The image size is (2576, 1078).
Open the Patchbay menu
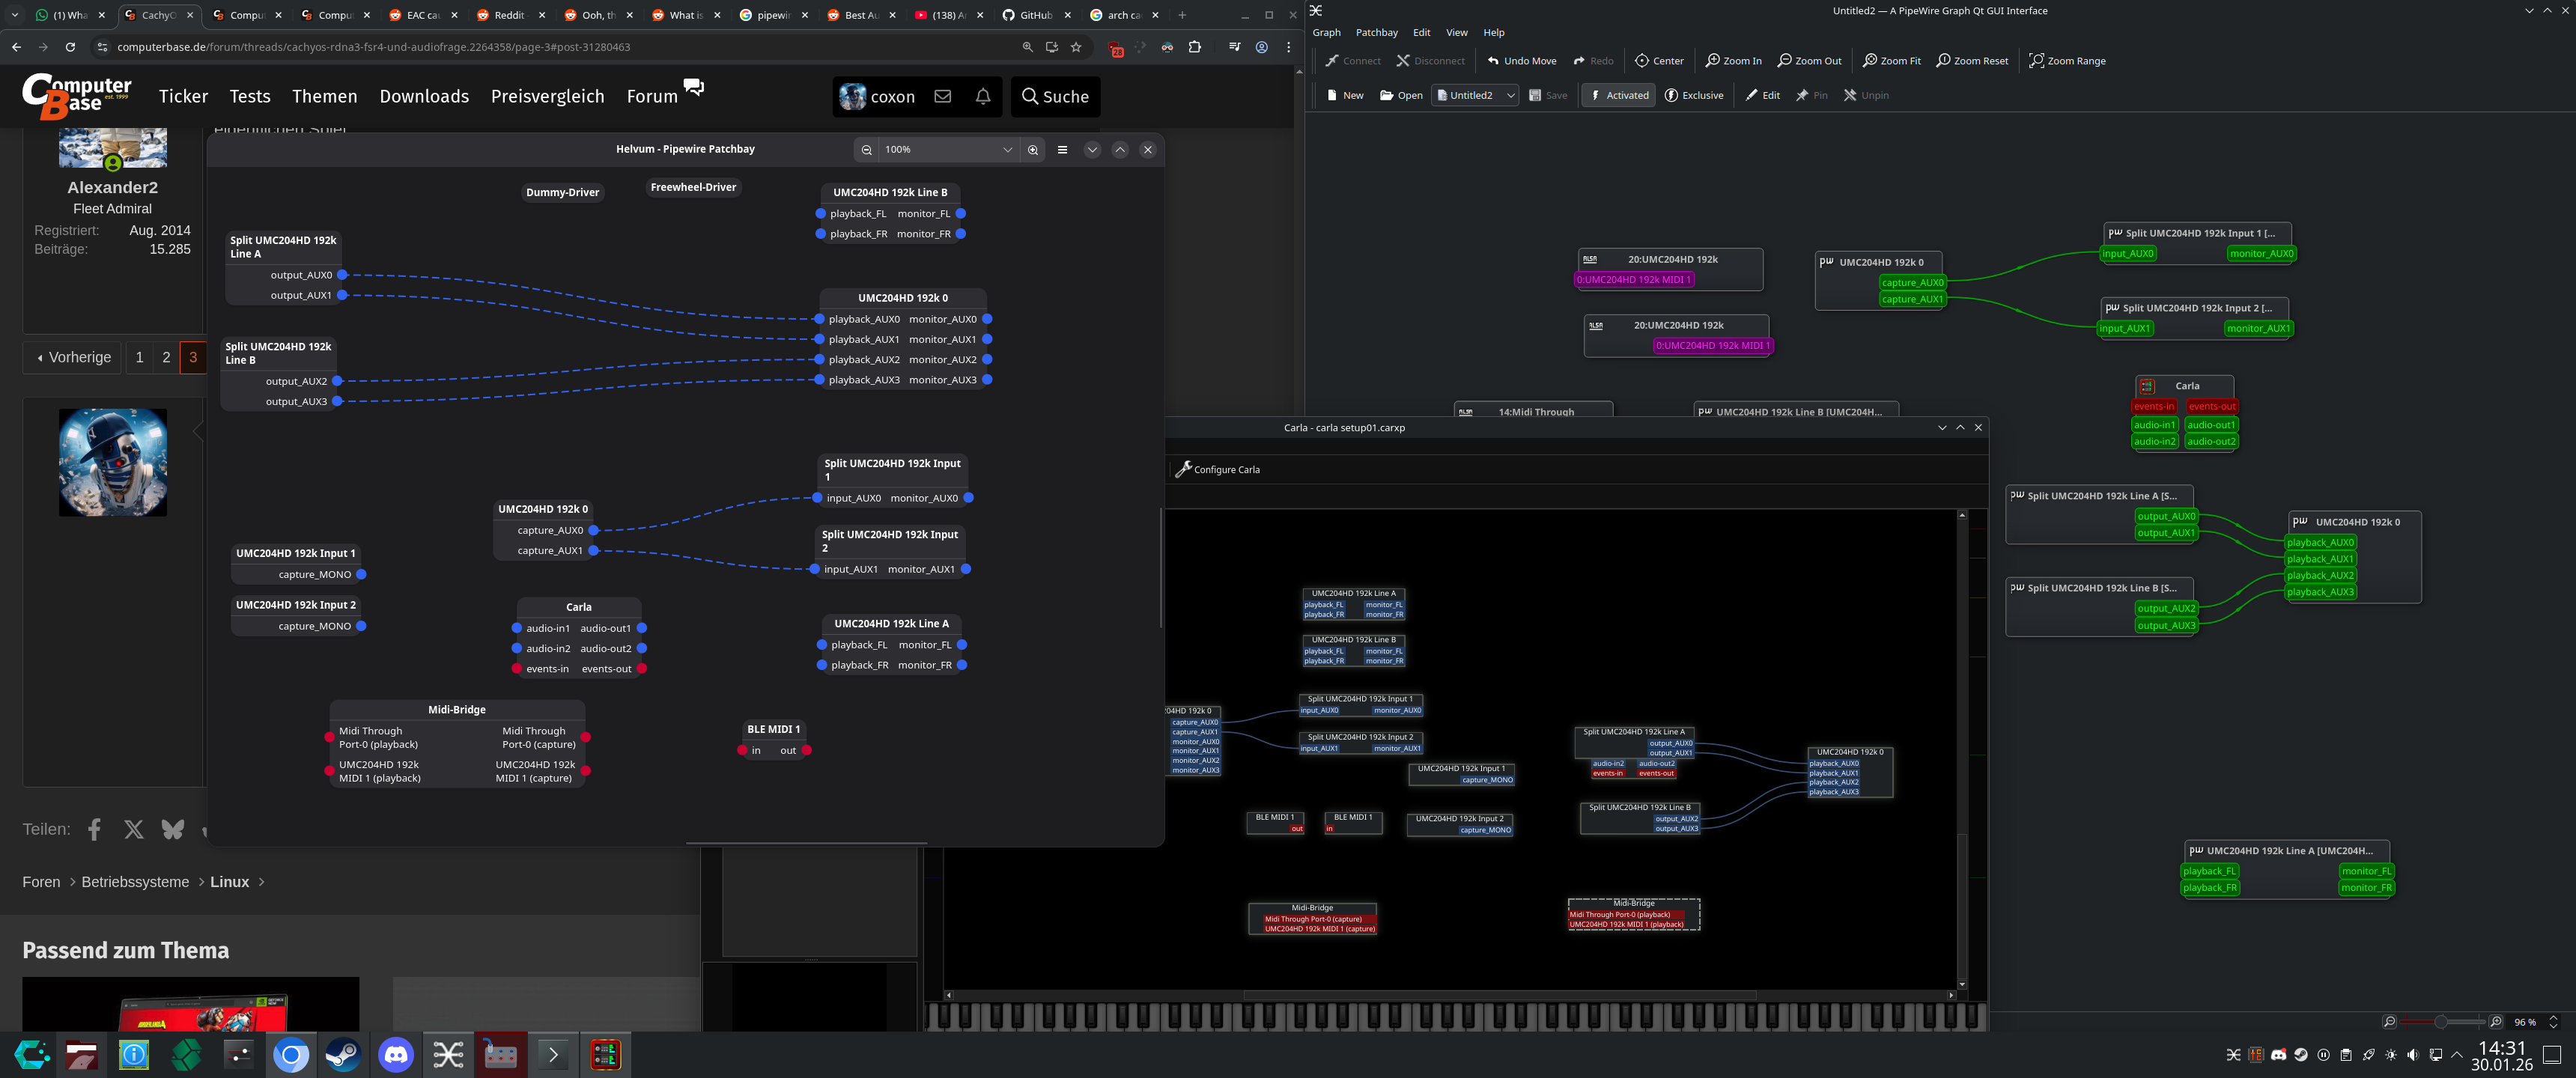[1376, 33]
